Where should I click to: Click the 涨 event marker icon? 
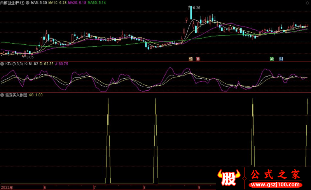pos(198,59)
